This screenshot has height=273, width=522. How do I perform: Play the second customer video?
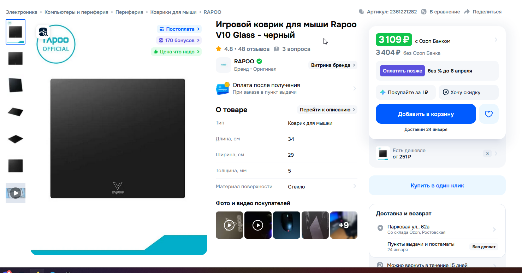(x=258, y=225)
